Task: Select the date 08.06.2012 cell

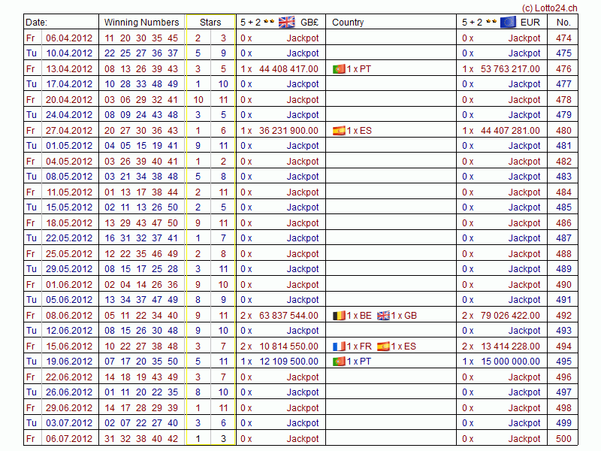Action: tap(69, 316)
